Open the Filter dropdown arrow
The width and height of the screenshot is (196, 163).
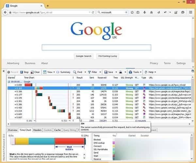click(99, 72)
